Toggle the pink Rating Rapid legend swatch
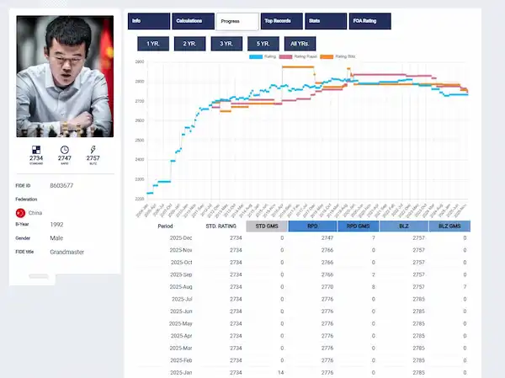505x378 pixels. [285, 56]
